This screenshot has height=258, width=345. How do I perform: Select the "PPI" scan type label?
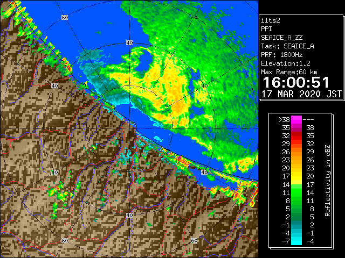click(x=266, y=29)
